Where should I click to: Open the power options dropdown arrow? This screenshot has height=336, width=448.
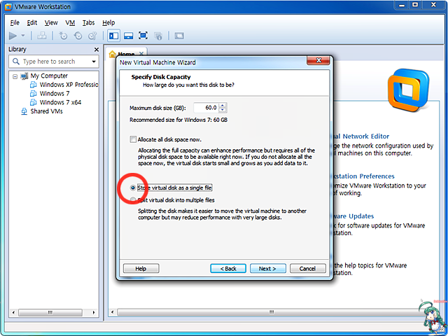pyautogui.click(x=23, y=36)
